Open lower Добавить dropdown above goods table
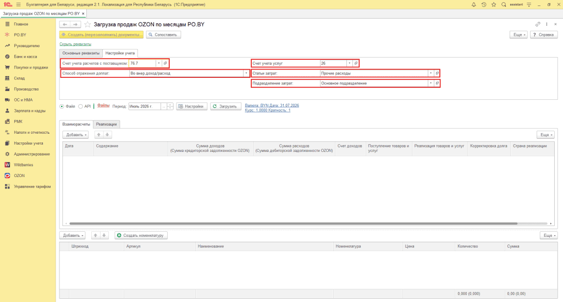 (73, 235)
